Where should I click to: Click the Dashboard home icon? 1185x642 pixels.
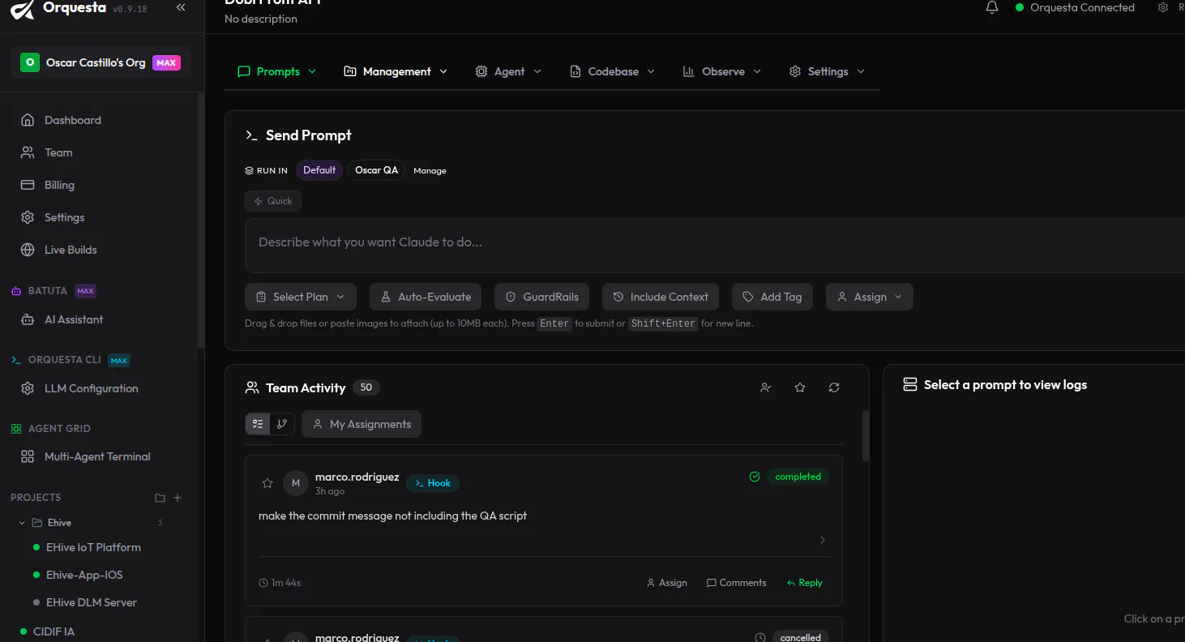(x=28, y=120)
